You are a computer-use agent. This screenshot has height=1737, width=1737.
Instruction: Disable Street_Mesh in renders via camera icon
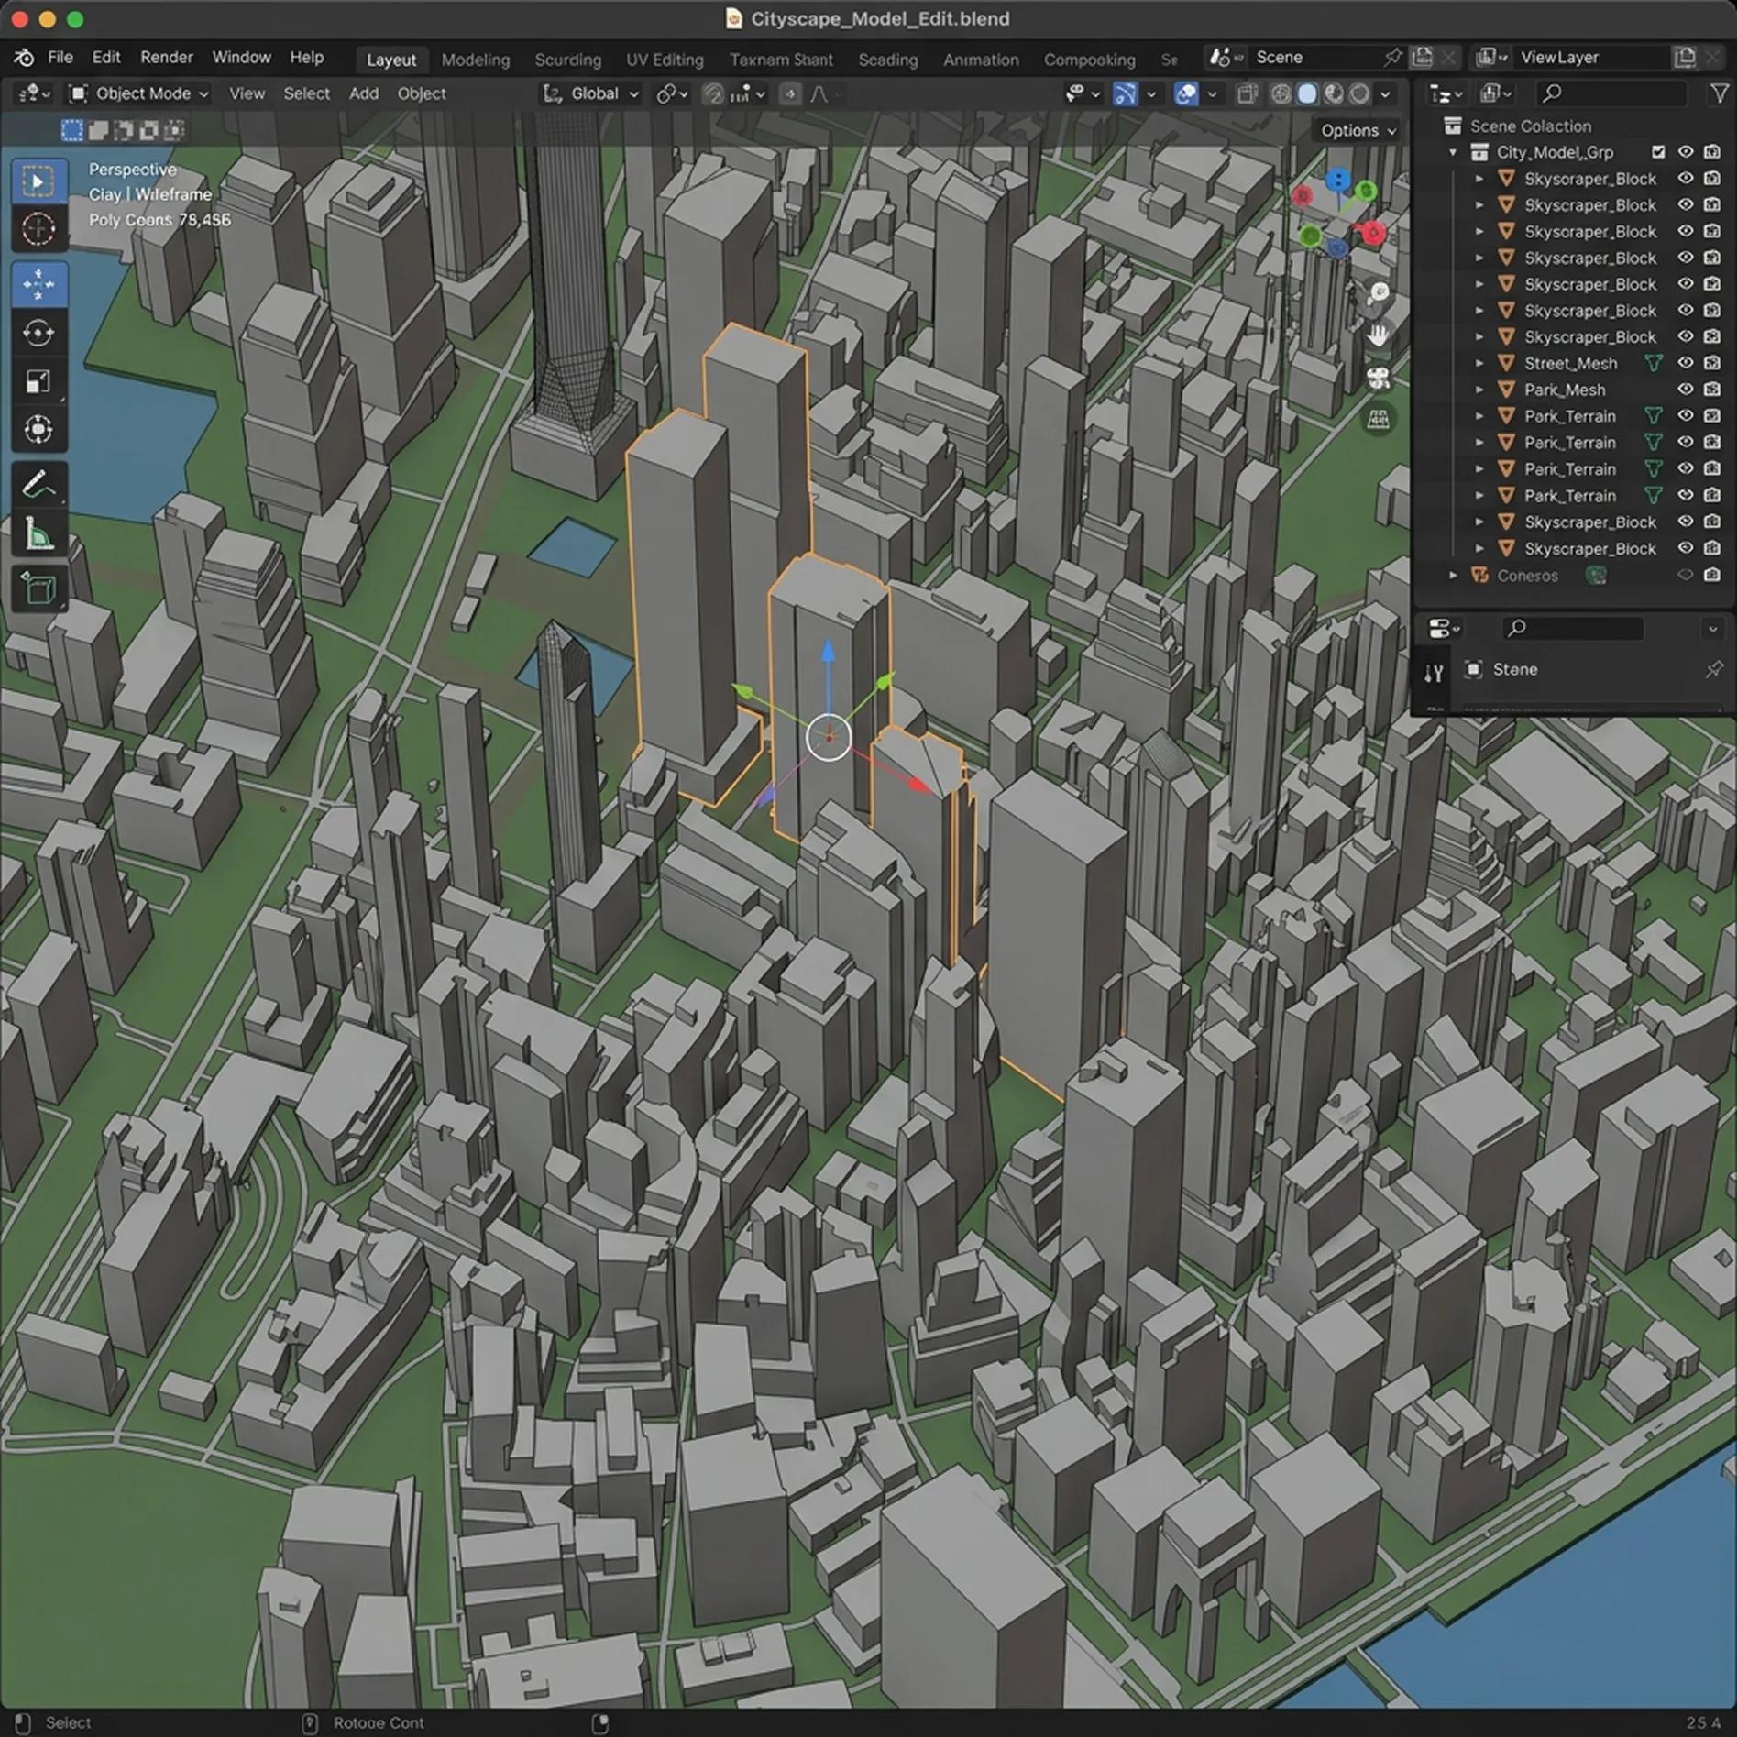(1711, 364)
